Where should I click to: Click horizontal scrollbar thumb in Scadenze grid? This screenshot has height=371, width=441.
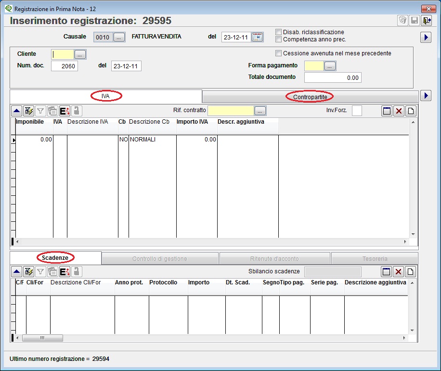pos(42,338)
